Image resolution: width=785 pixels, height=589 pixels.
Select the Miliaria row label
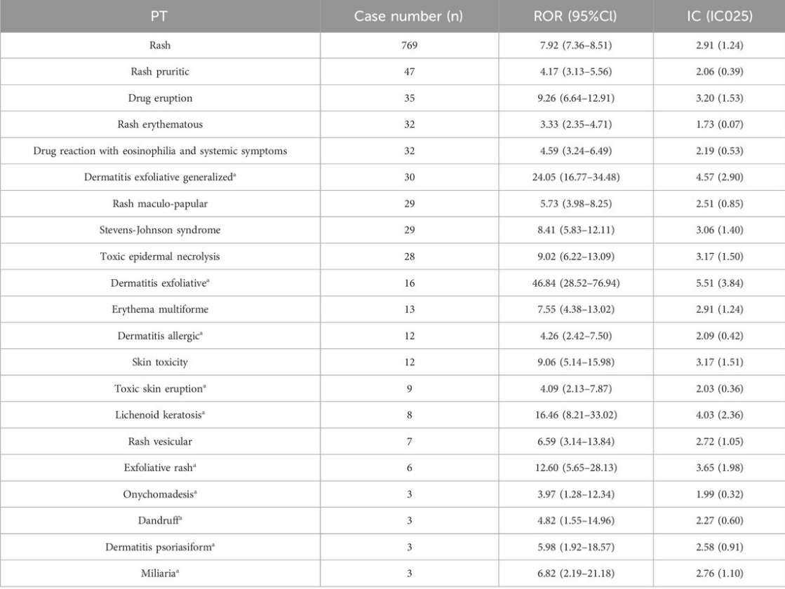coord(160,574)
